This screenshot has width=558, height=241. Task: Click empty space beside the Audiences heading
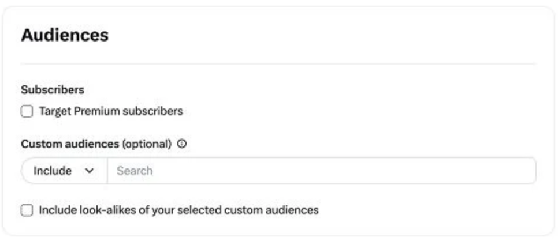(320, 35)
